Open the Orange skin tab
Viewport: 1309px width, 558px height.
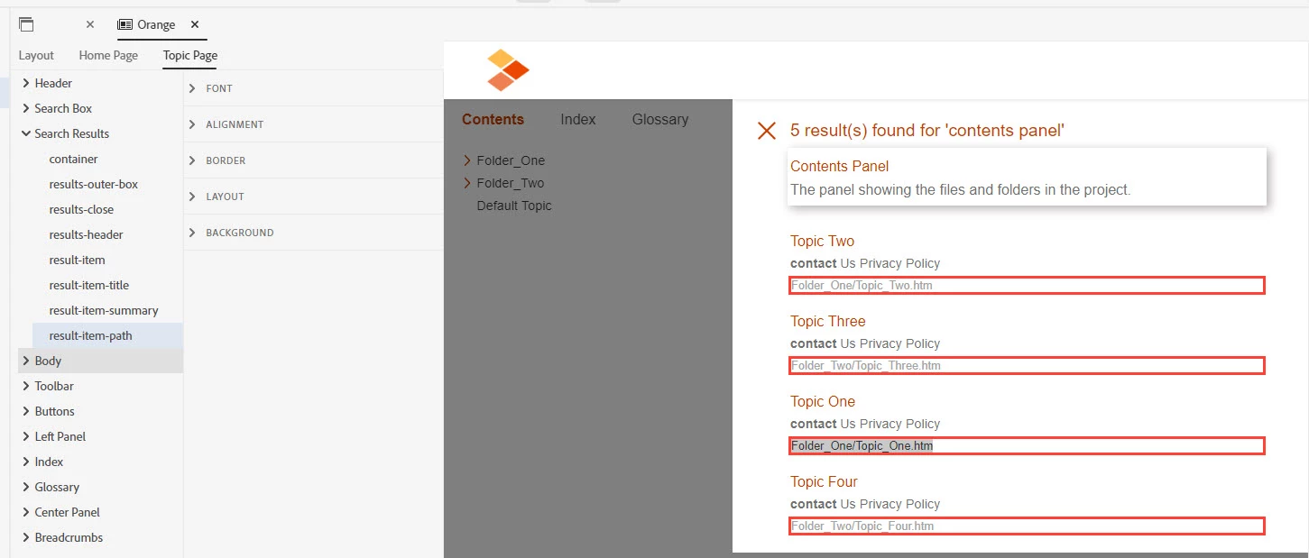(155, 25)
